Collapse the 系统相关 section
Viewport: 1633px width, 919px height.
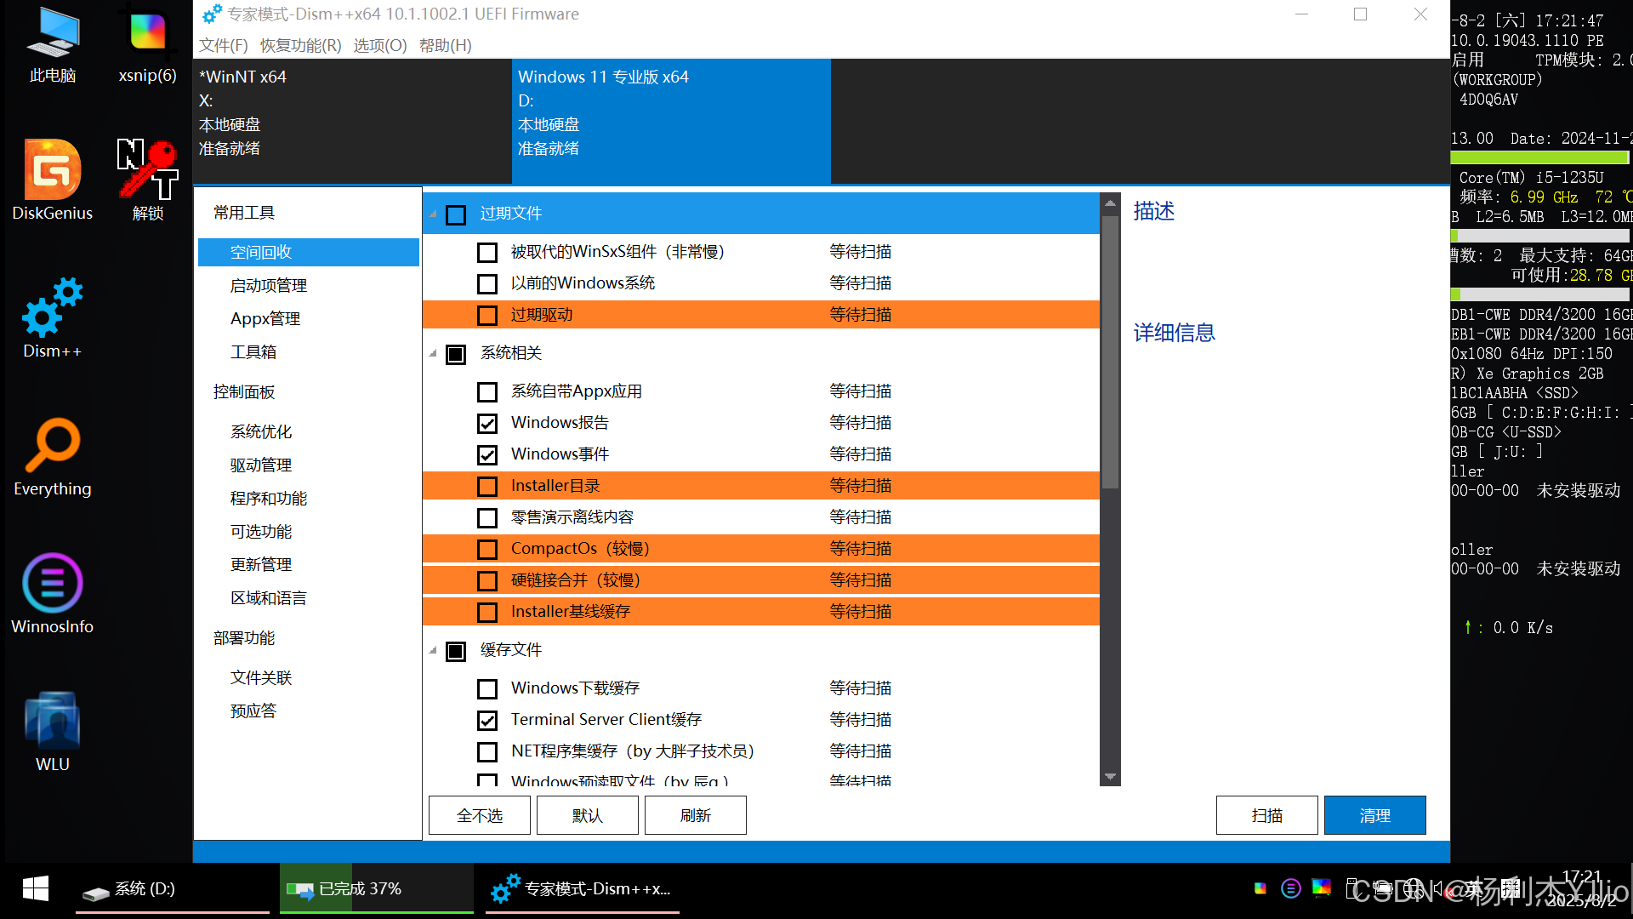[x=432, y=353]
